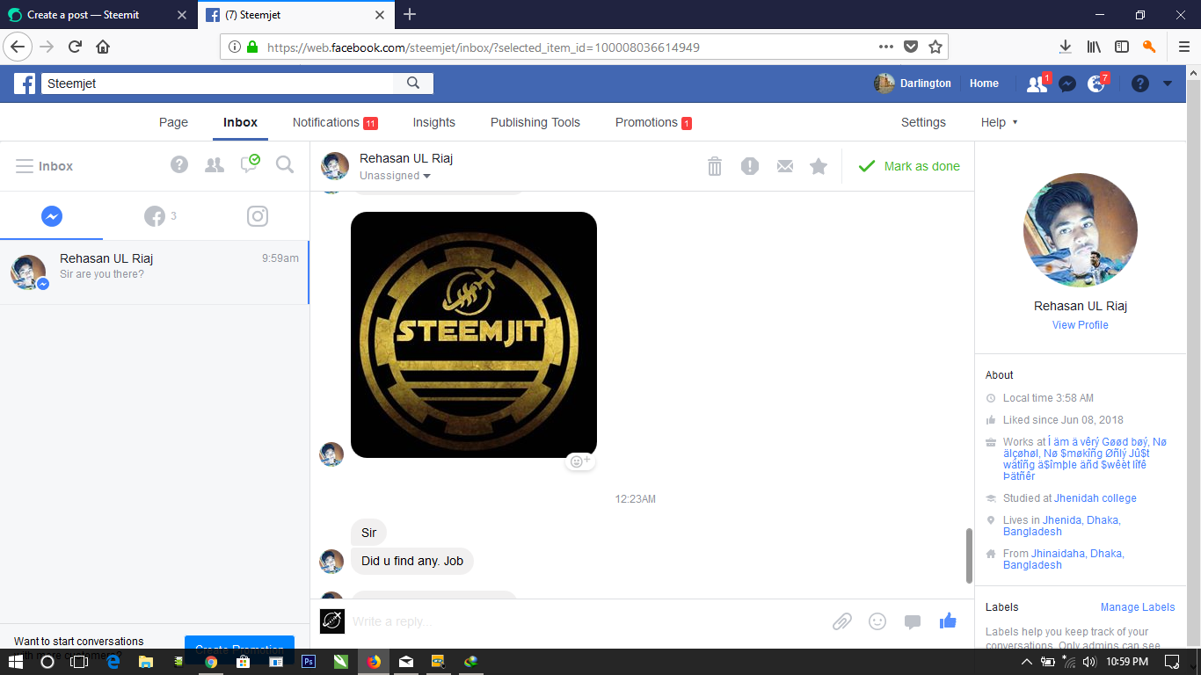The image size is (1201, 675).
Task: View Profile of Rehasan UL Riaj
Action: (x=1080, y=325)
